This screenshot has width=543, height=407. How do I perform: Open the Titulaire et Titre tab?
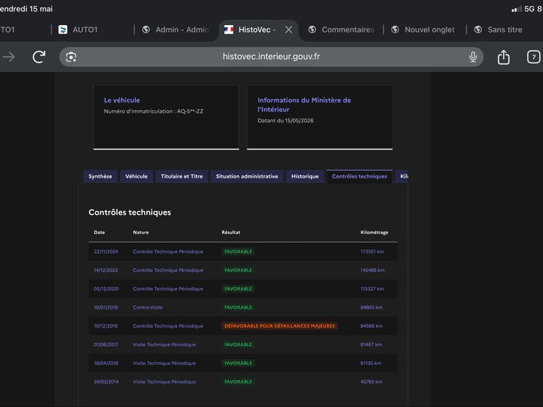(182, 176)
